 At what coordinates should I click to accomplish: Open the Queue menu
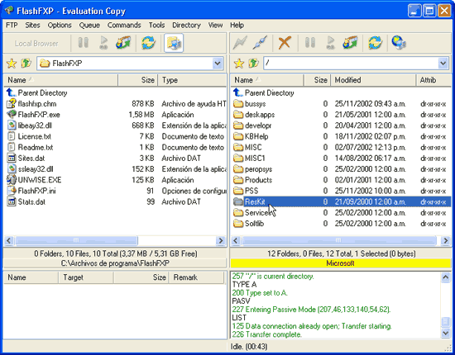pyautogui.click(x=89, y=26)
